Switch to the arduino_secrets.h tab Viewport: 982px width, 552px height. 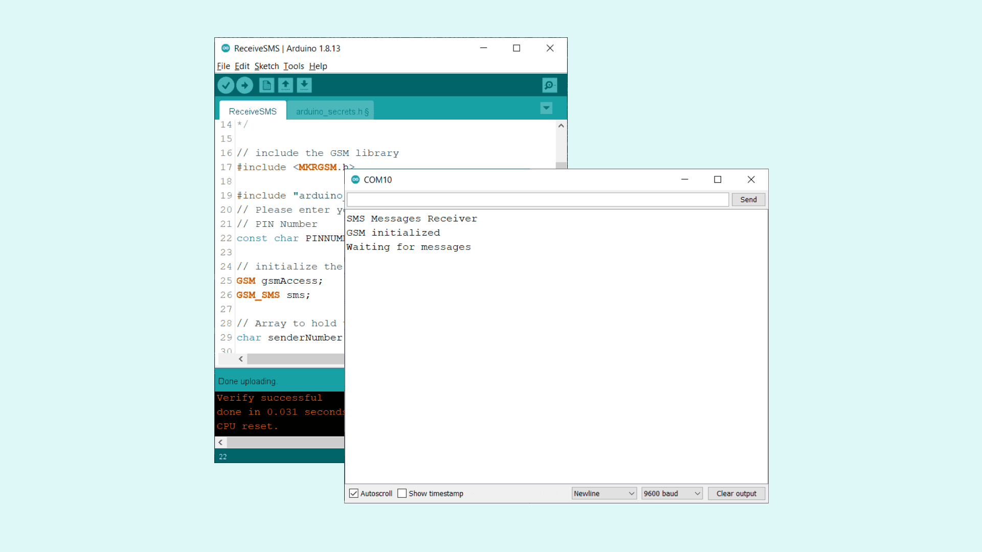(331, 111)
